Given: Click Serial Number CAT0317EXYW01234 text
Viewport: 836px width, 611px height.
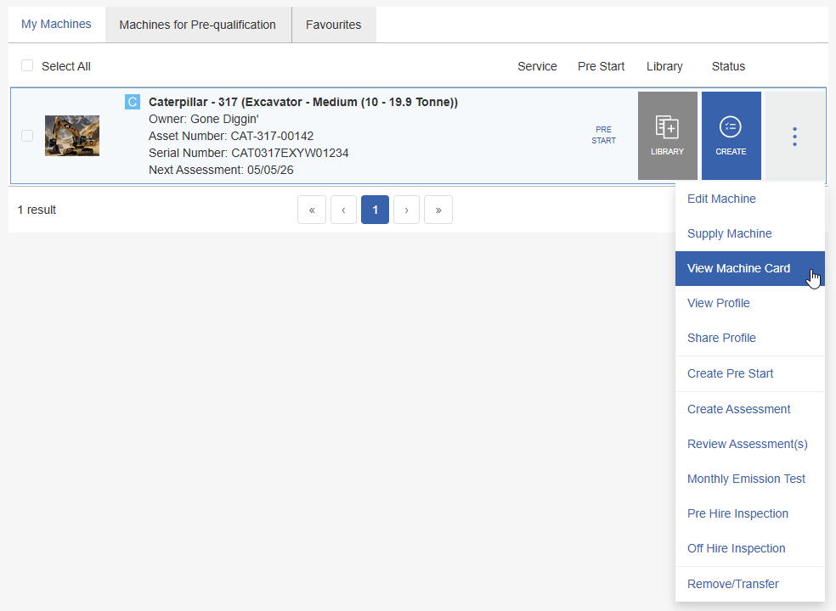Looking at the screenshot, I should click(248, 153).
